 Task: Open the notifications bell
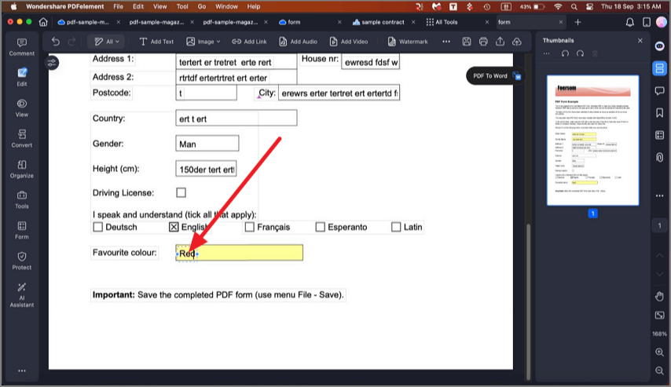pos(630,22)
